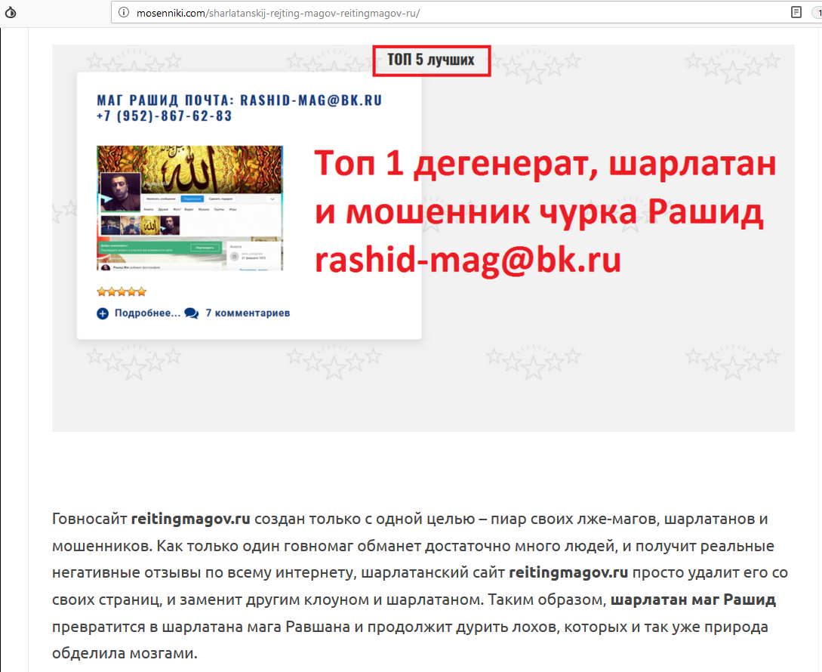Click the speech bubbles comments icon

pos(192,313)
